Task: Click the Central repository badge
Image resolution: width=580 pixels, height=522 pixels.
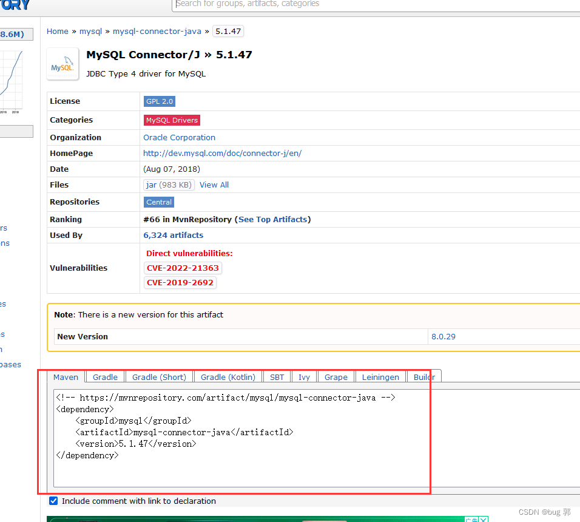Action: click(x=159, y=202)
